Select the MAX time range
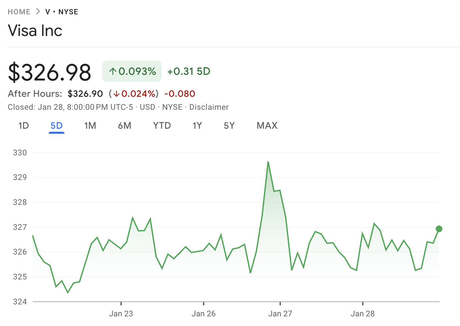Image resolution: width=460 pixels, height=326 pixels. coord(267,126)
